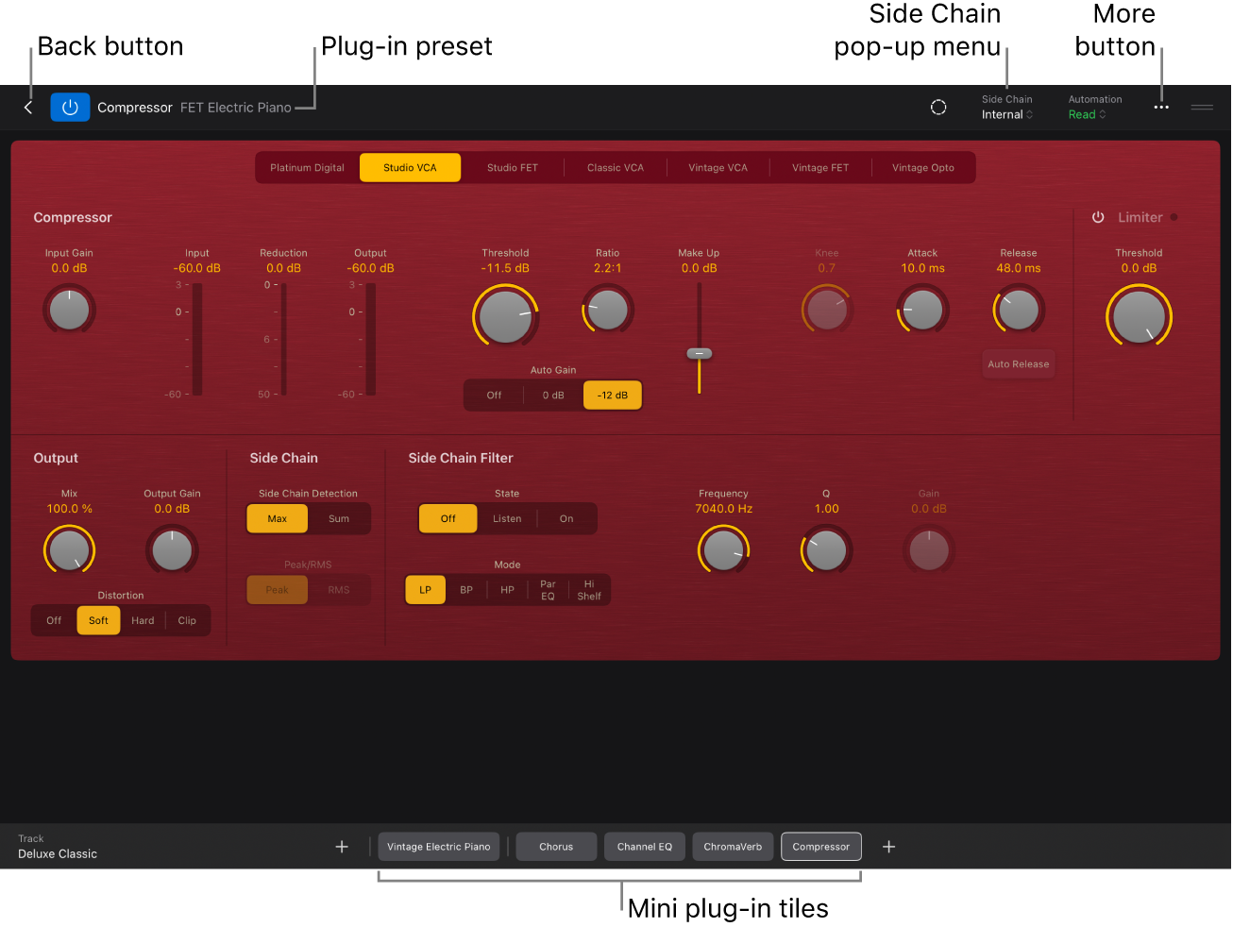Screen dimensions: 1233x927
Task: Open the Side Chain Internal dropdown
Action: click(x=1006, y=113)
